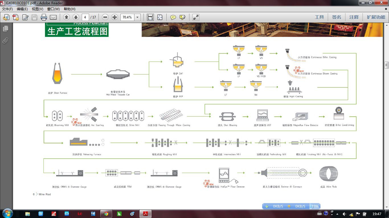Click the 'HotEye Flaw Detector' label
The height and width of the screenshot is (218, 389).
(233, 187)
